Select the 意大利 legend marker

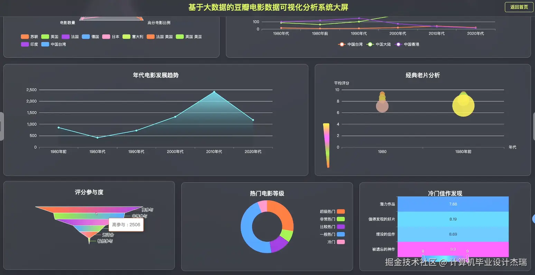[127, 36]
